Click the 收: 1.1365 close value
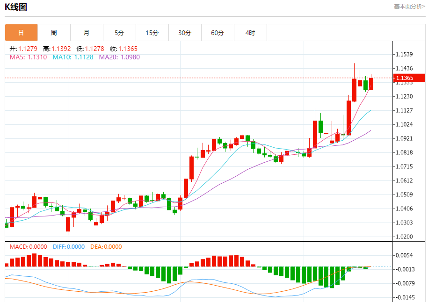Image resolution: width=428 pixels, height=302 pixels. click(x=123, y=49)
